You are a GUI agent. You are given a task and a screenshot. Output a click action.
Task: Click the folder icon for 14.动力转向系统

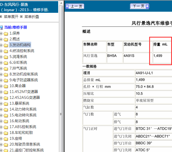pos(6,110)
